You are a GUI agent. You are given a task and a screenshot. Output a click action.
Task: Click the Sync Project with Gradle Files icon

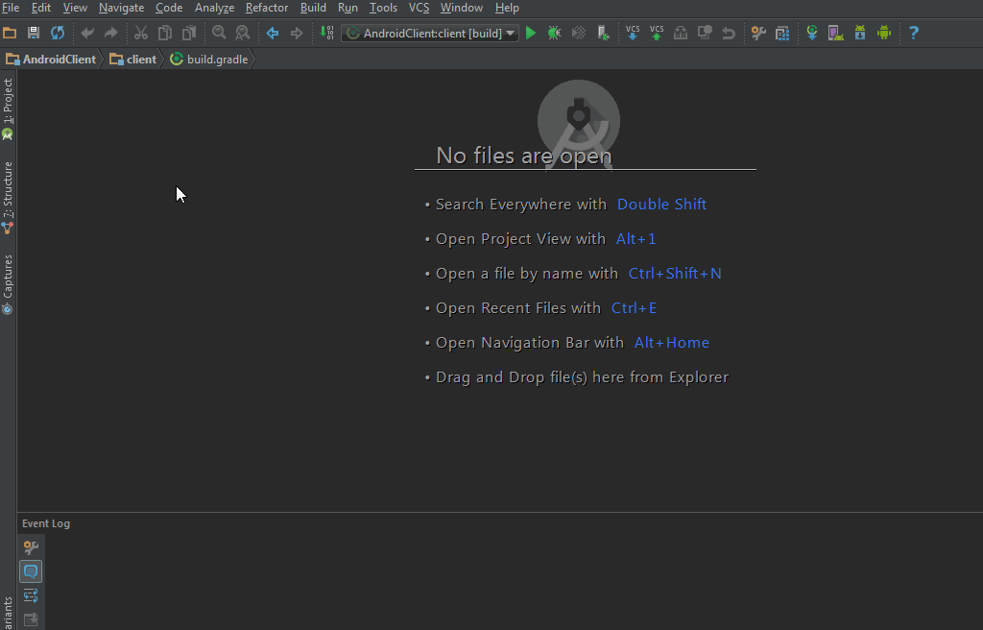point(812,33)
